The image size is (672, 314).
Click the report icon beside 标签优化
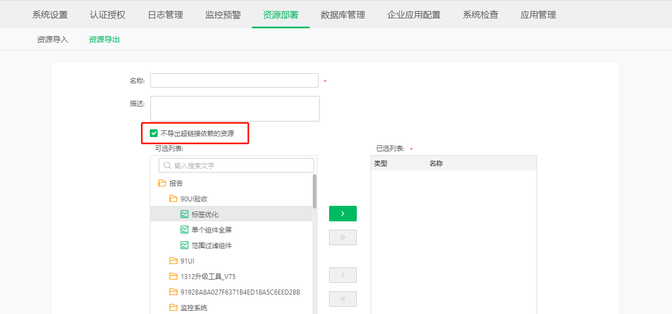click(184, 214)
